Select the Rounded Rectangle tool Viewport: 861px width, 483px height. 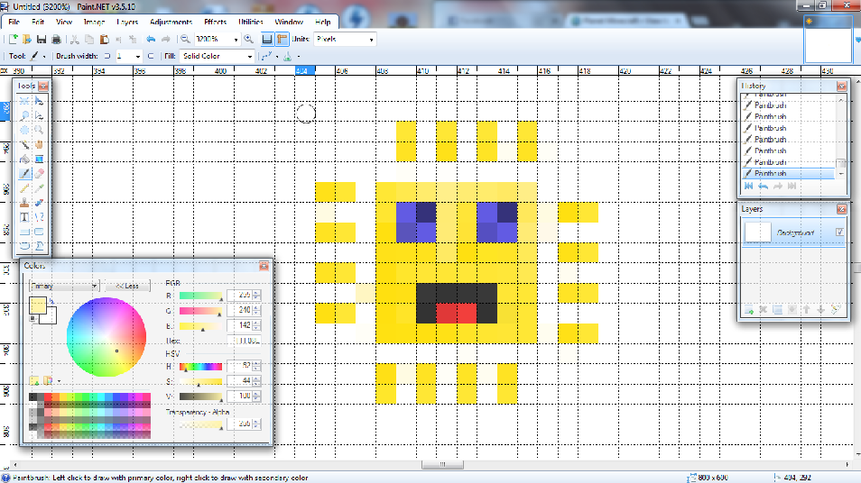39,232
